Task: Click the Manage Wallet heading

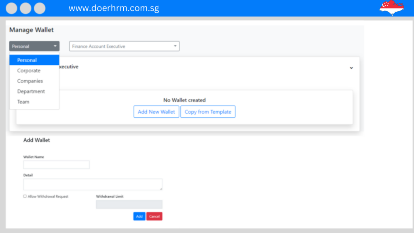Action: [x=32, y=30]
